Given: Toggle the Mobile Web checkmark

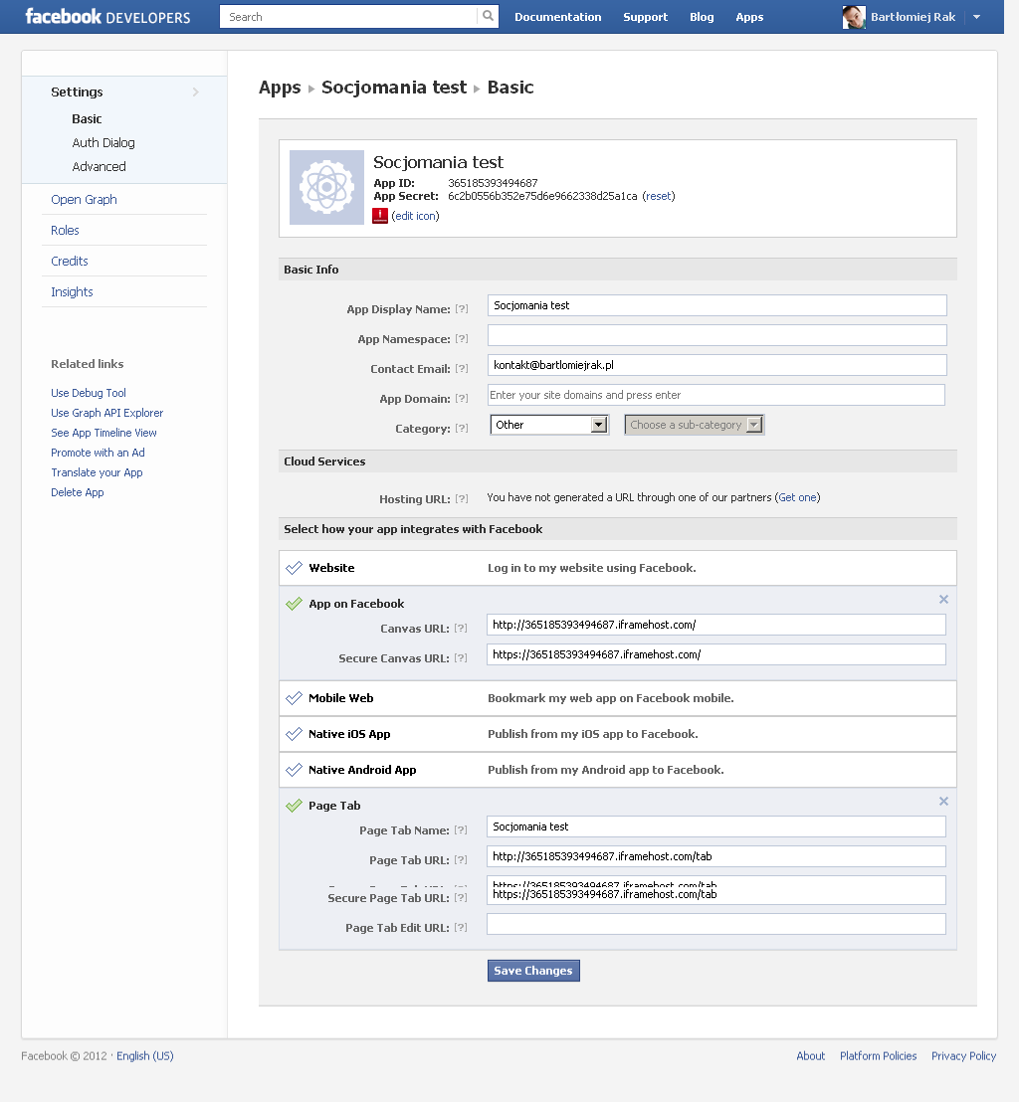Looking at the screenshot, I should click(x=294, y=698).
